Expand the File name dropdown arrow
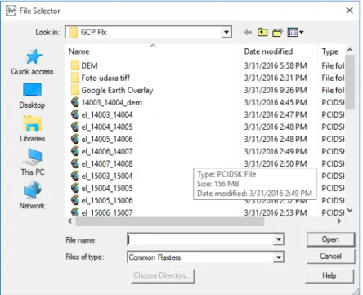Image resolution: width=363 pixels, height=295 pixels. [x=279, y=239]
